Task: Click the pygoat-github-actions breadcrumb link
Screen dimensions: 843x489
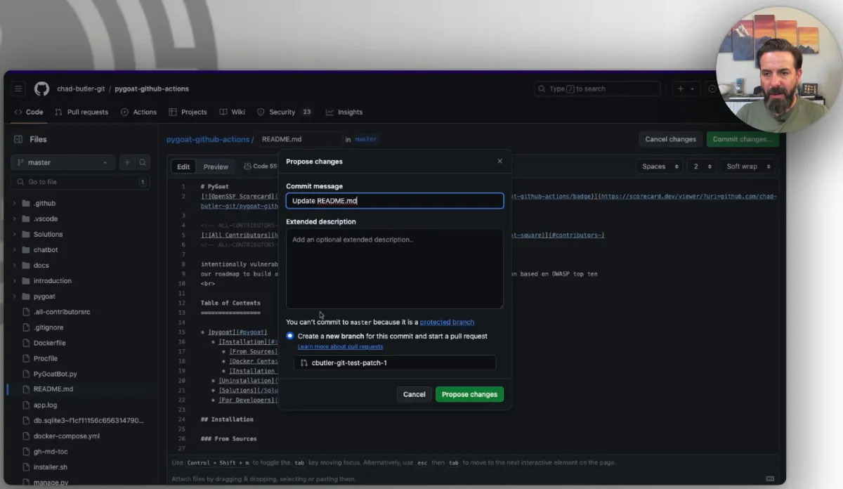Action: [208, 139]
